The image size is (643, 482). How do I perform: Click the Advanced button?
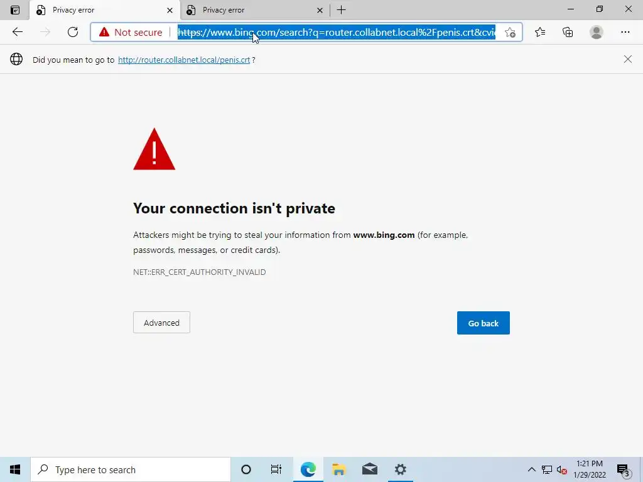tap(161, 323)
